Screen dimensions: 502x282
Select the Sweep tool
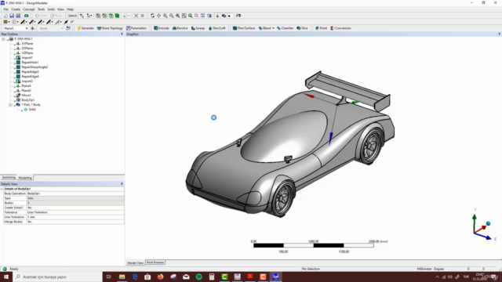pos(198,28)
